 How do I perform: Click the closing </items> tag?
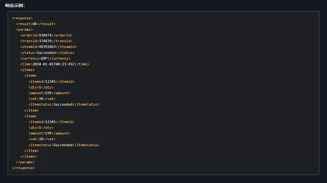click(x=29, y=156)
